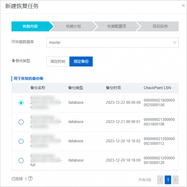This screenshot has height=187, width=187.
Task: Click the 备份类型 column header
Action: [x=76, y=88]
